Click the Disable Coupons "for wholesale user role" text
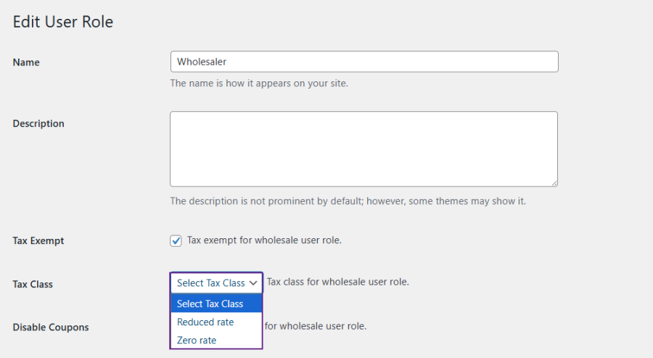The image size is (653, 358). click(x=316, y=326)
